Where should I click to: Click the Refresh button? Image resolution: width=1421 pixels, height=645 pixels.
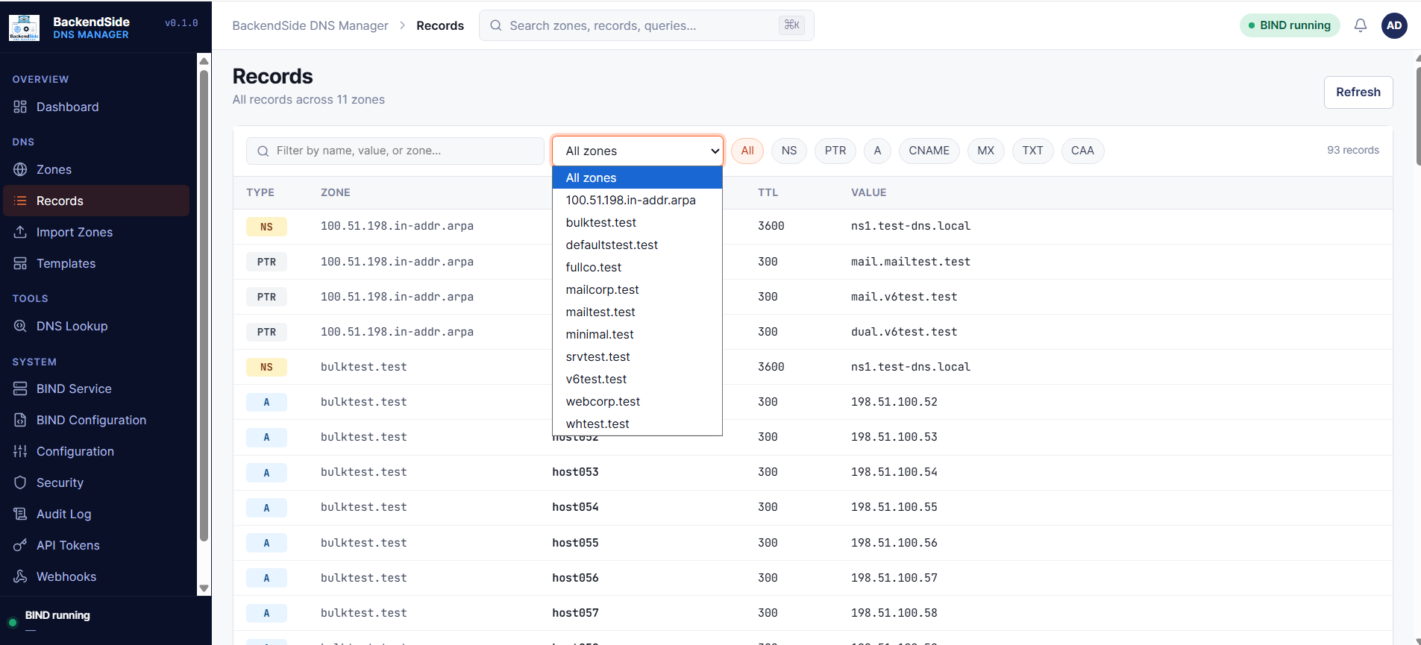click(x=1358, y=92)
